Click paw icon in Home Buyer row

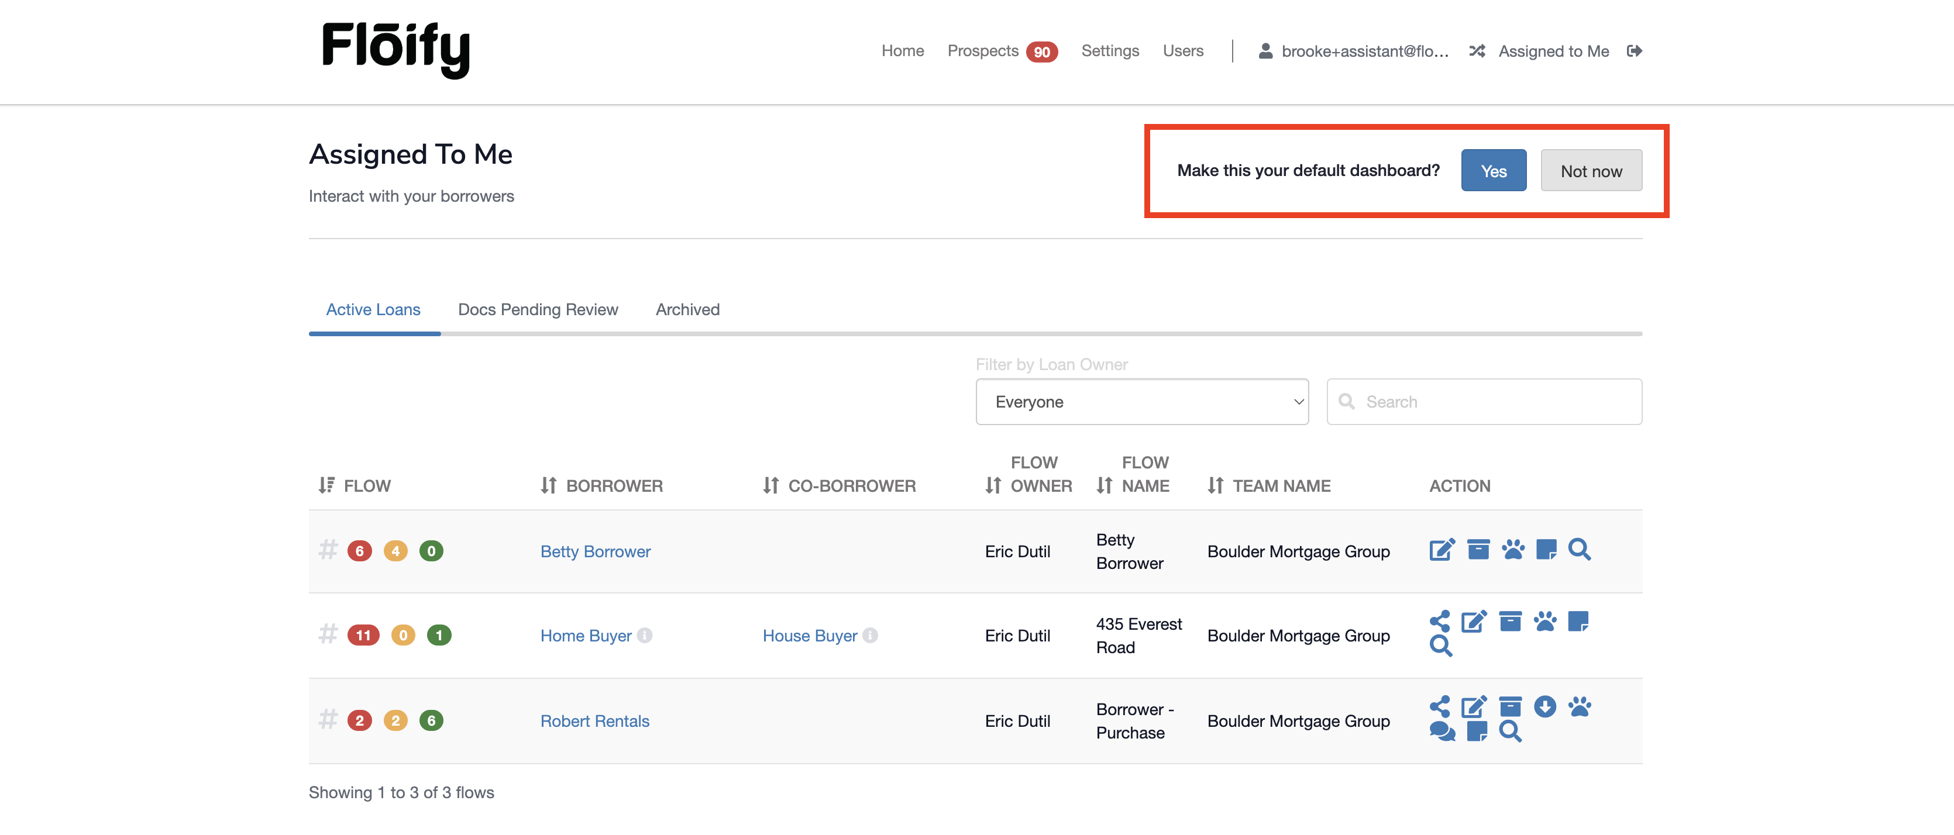(1544, 622)
